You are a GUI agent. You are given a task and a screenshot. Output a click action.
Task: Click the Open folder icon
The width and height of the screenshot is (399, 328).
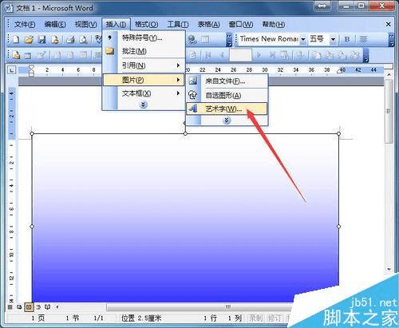pyautogui.click(x=29, y=39)
